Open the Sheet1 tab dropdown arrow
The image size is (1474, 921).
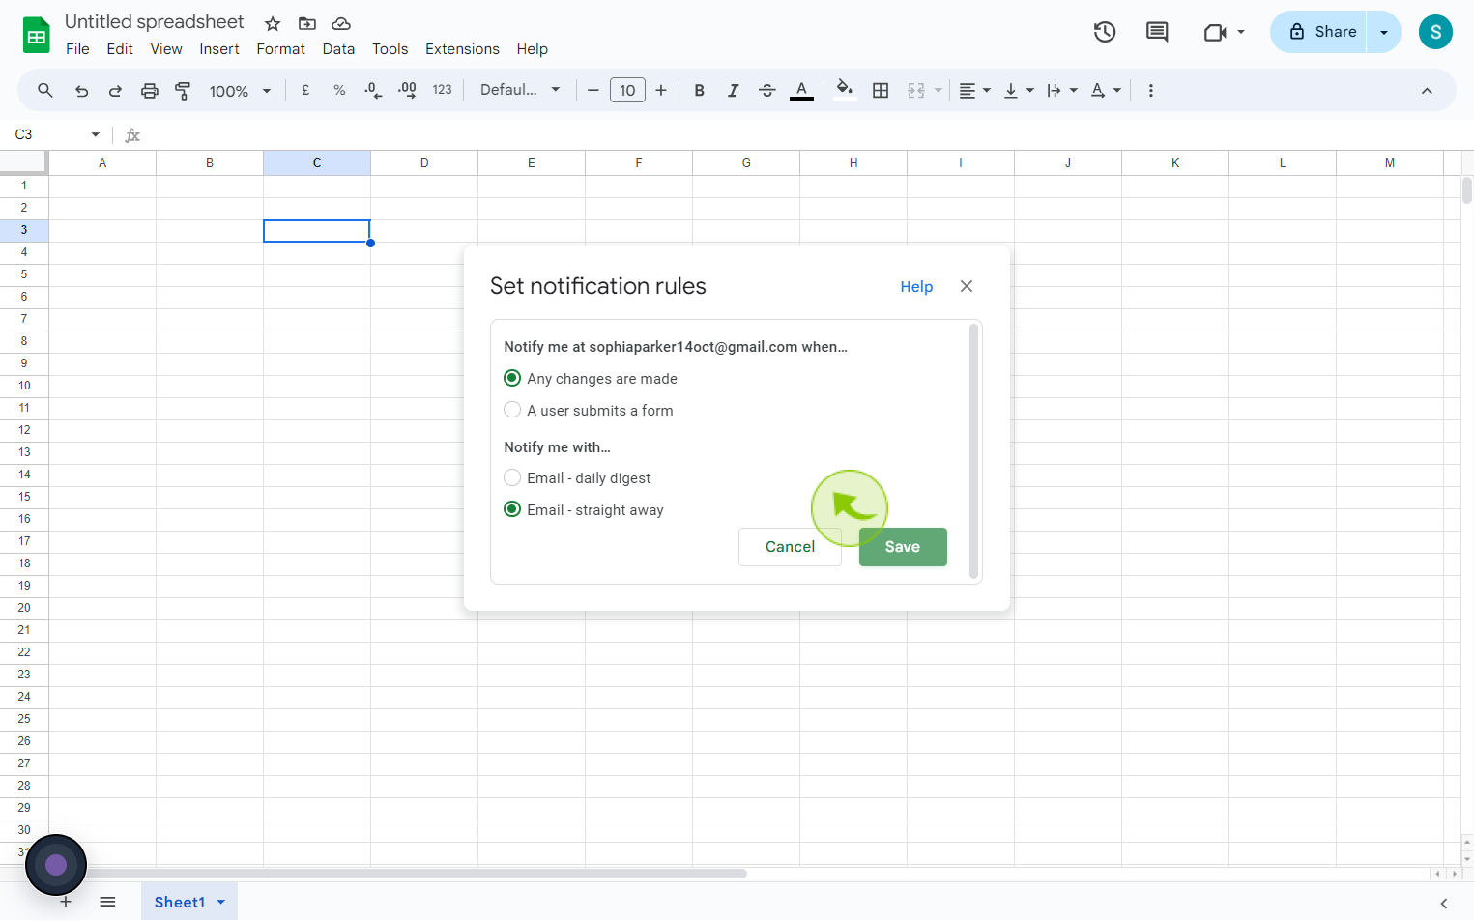point(221,902)
